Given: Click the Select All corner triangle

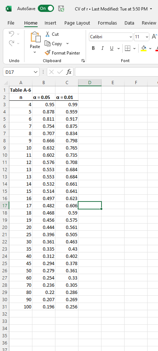Looking at the screenshot, I should [x=6, y=83].
